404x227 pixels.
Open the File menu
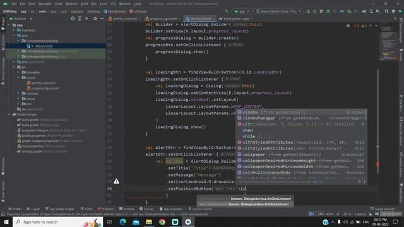14,4
